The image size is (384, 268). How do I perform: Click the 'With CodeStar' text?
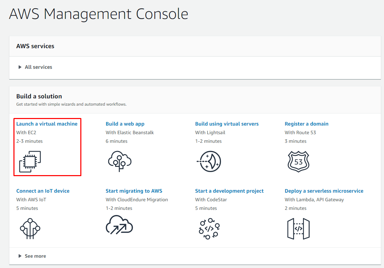point(211,200)
